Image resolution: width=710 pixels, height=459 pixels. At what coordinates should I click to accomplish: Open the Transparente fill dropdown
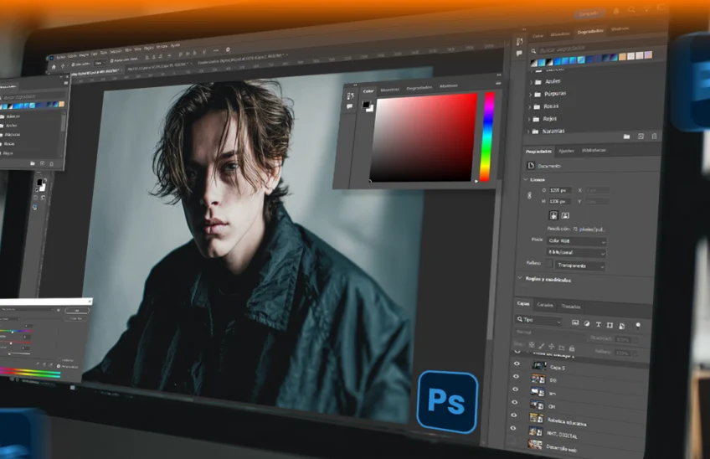coord(580,266)
